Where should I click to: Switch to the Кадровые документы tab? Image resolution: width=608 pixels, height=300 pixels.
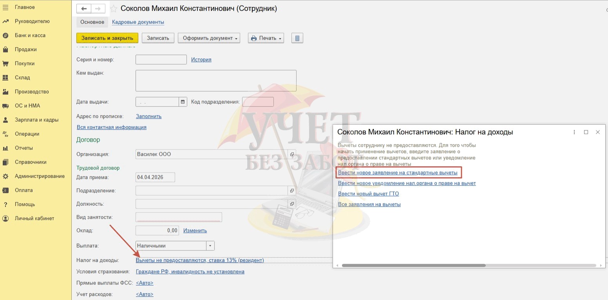(138, 22)
